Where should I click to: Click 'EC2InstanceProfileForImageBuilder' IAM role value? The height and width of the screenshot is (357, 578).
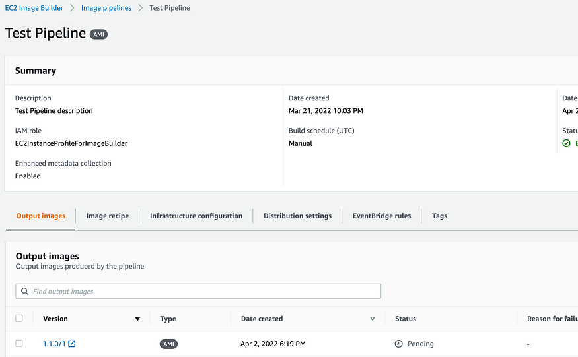71,143
